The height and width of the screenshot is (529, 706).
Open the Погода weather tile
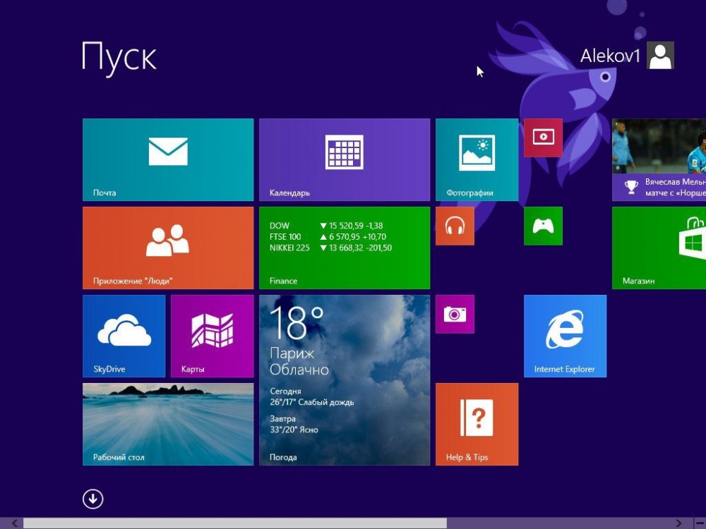point(345,380)
